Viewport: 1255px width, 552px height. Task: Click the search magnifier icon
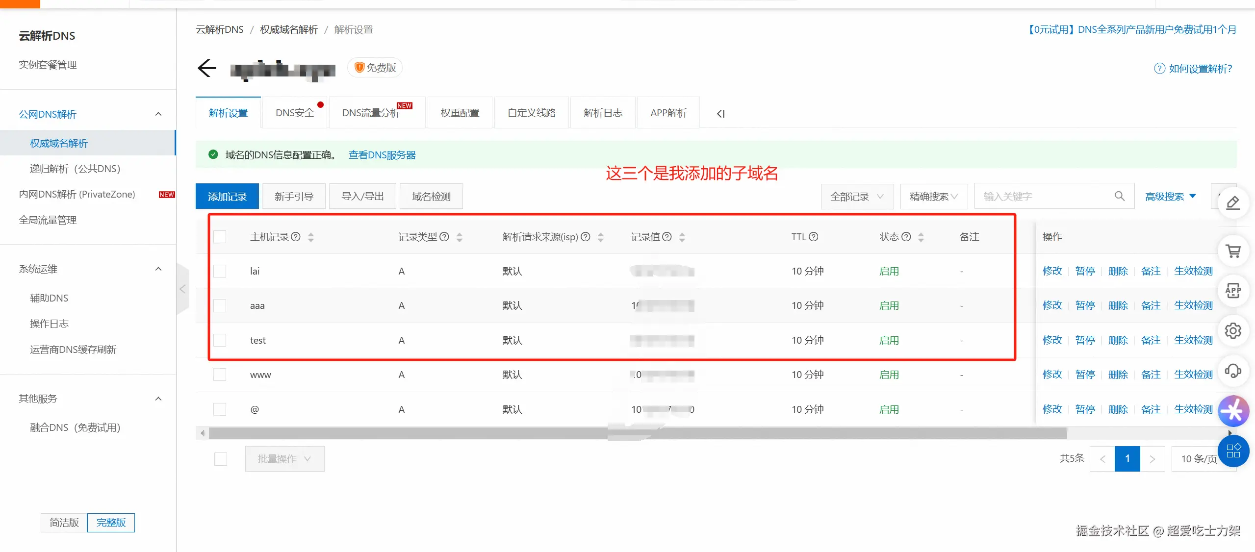point(1120,197)
